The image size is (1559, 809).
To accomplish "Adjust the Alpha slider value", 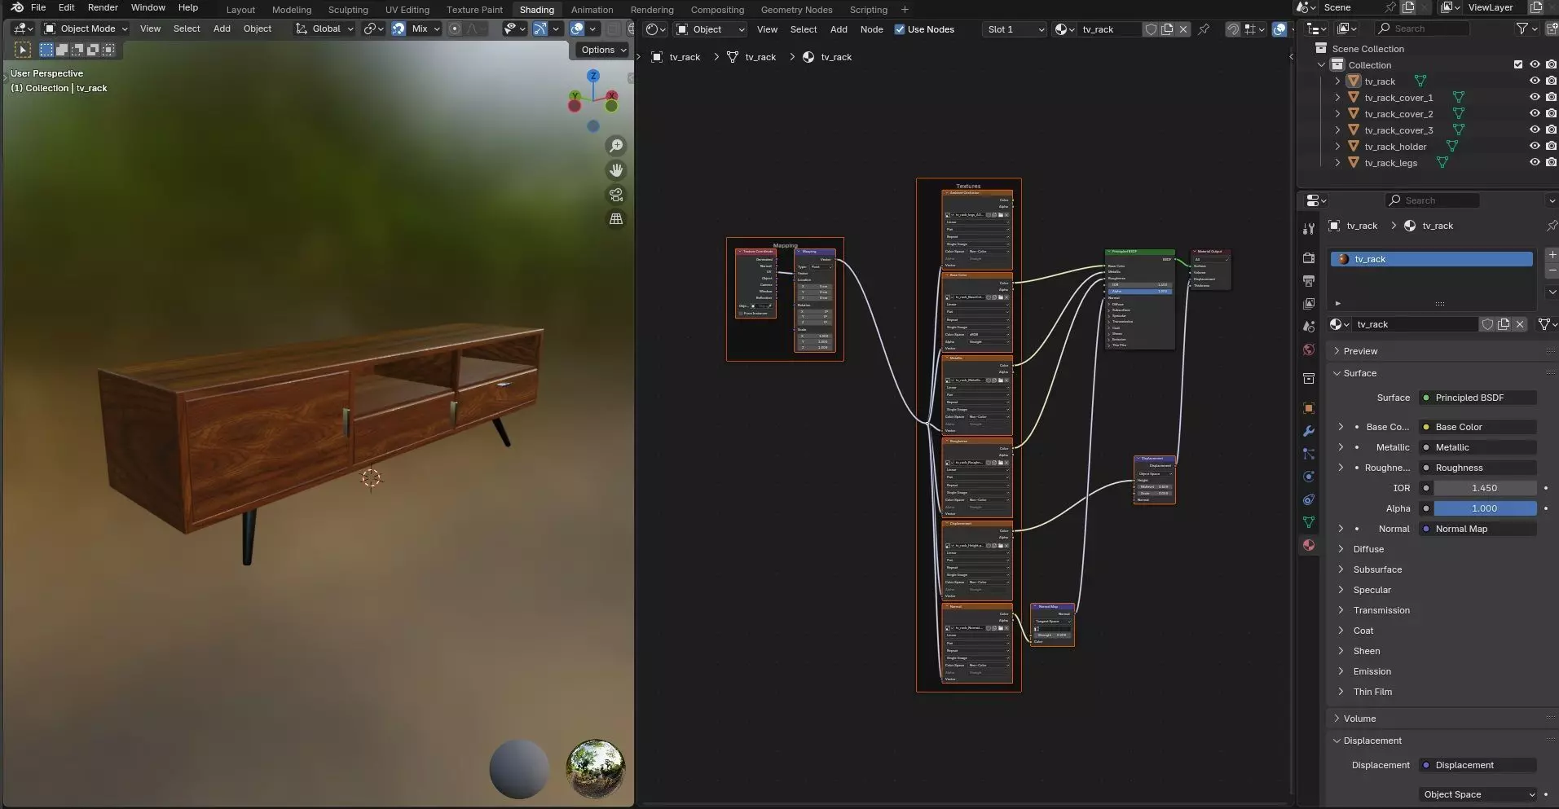I will coord(1484,508).
